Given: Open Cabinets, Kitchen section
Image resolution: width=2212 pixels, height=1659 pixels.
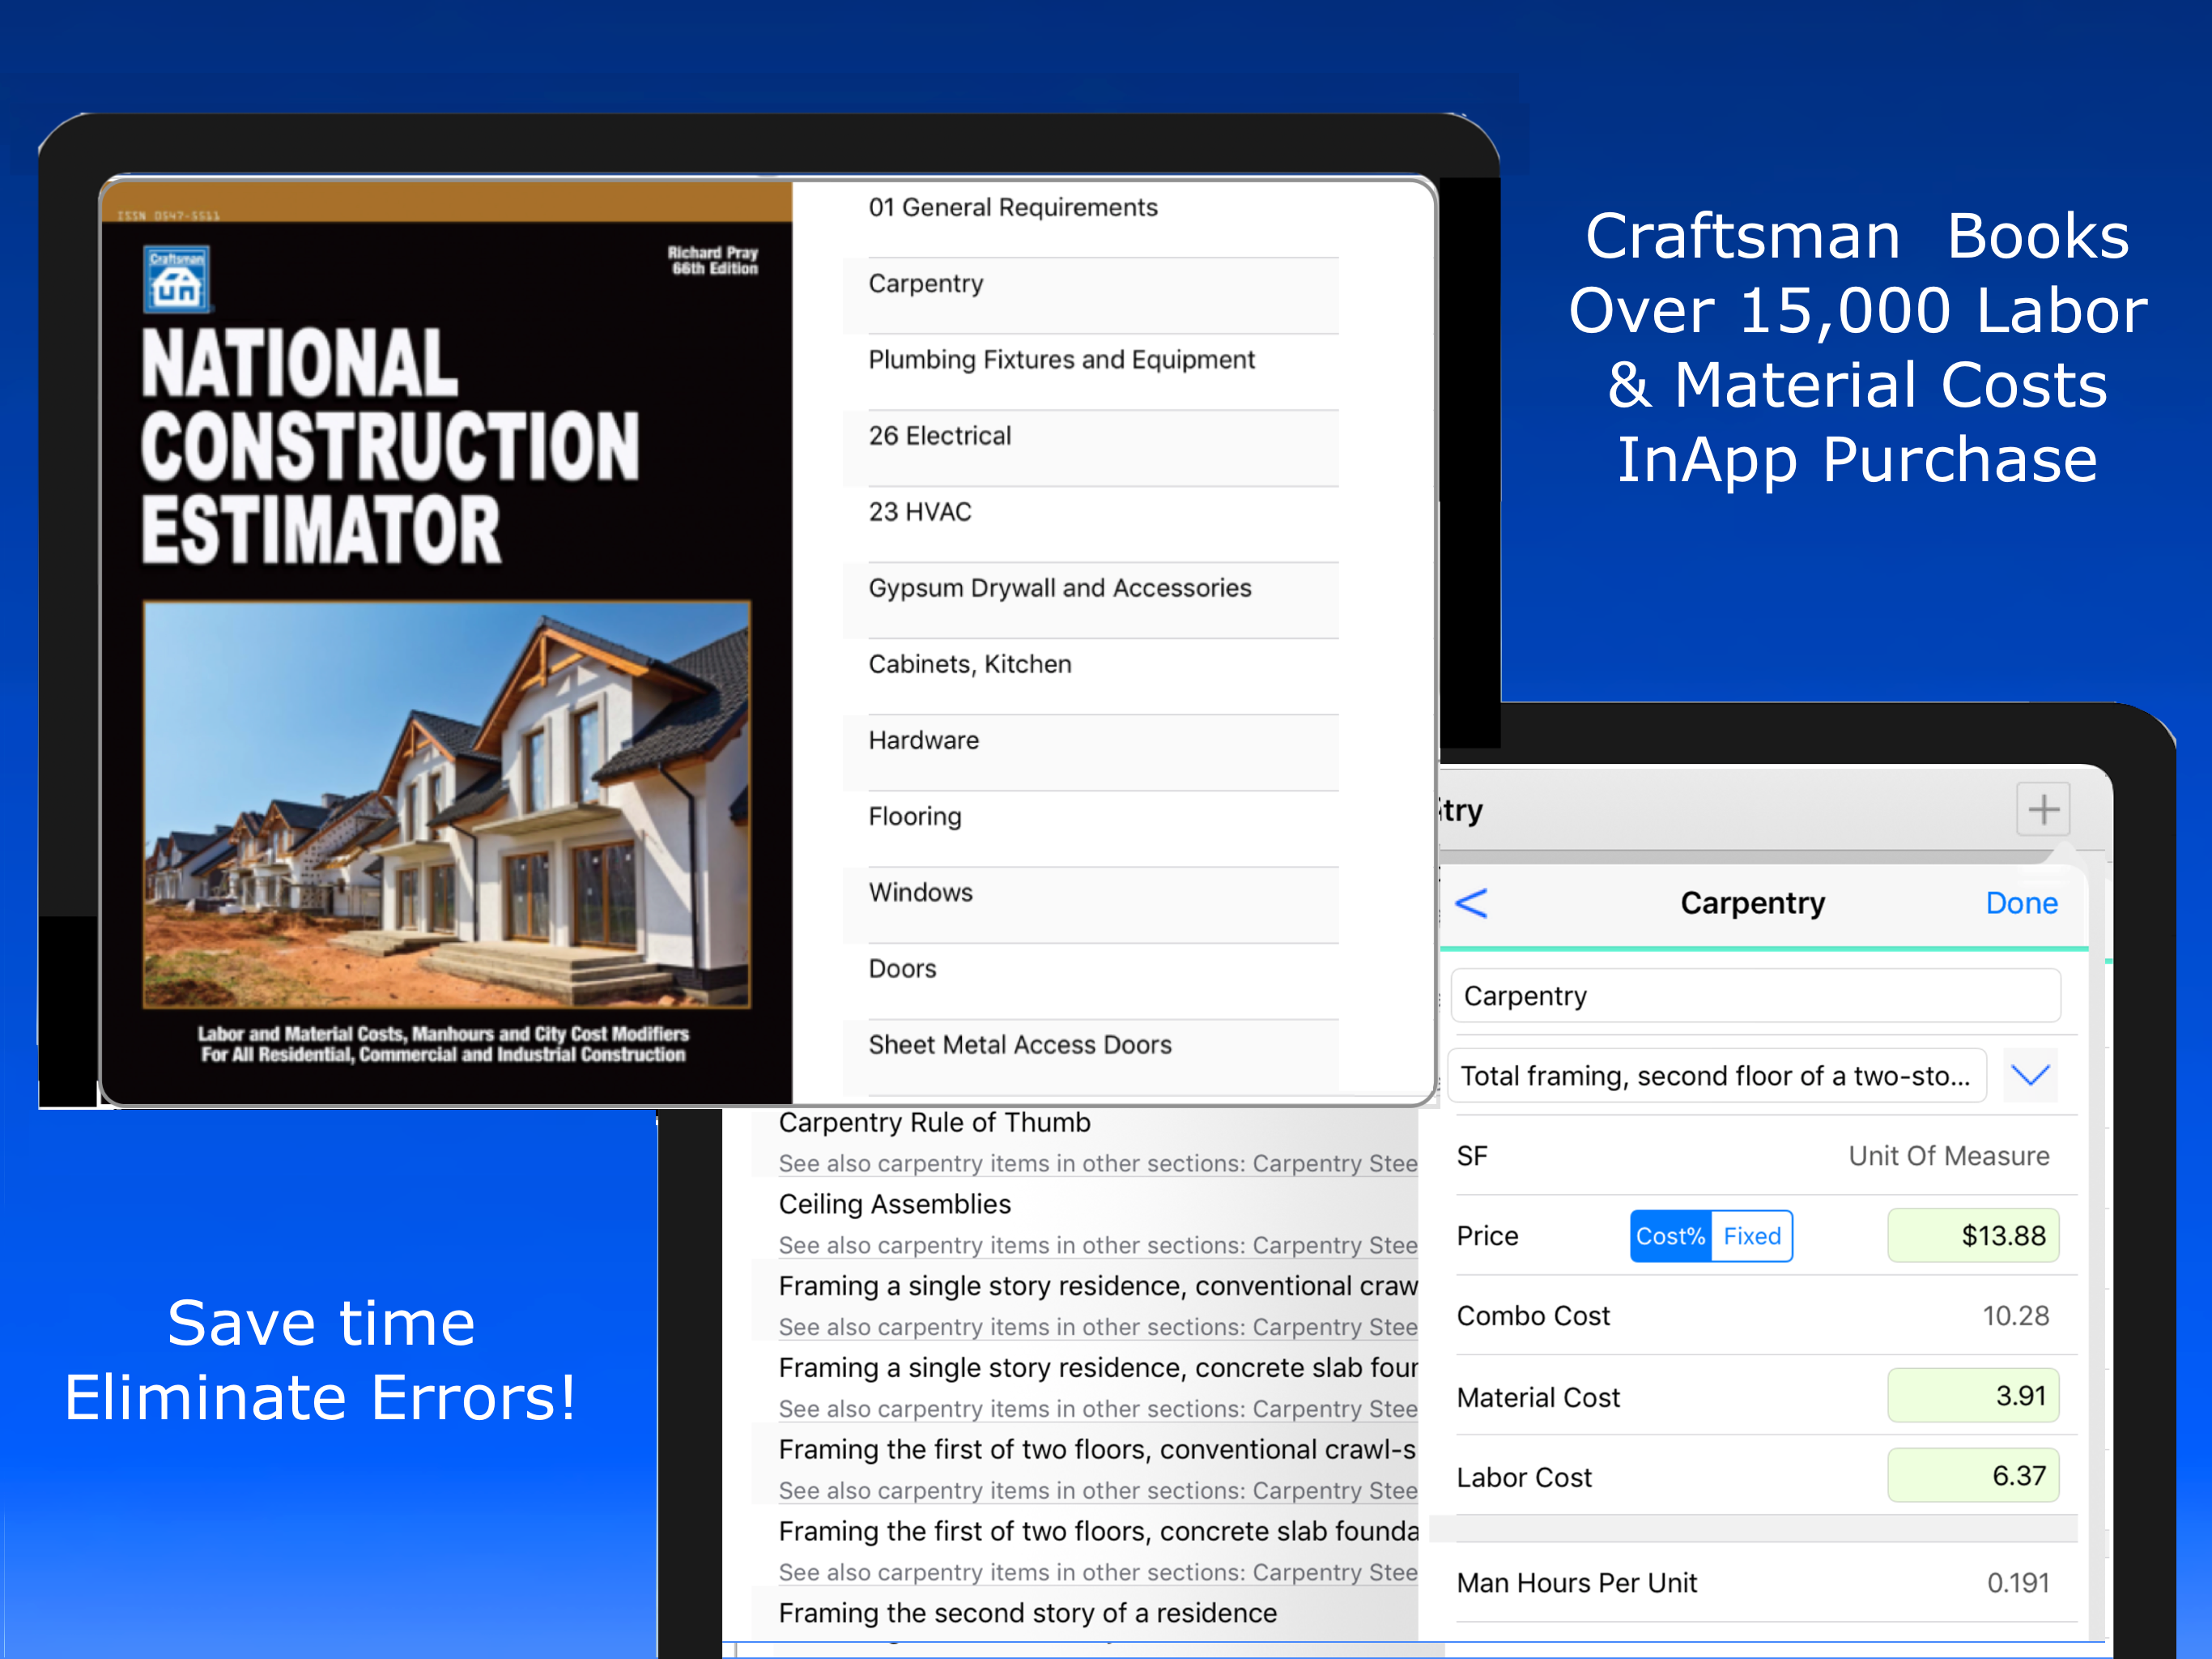Looking at the screenshot, I should pyautogui.click(x=1090, y=676).
